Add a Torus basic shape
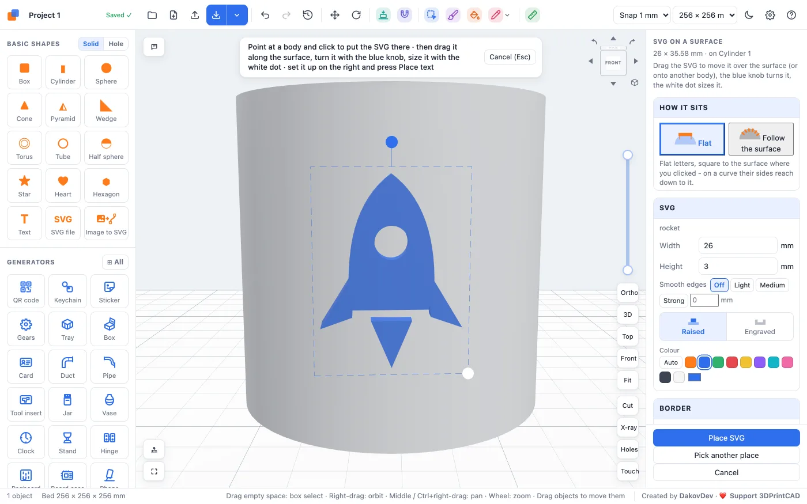The height and width of the screenshot is (504, 807). [24, 149]
